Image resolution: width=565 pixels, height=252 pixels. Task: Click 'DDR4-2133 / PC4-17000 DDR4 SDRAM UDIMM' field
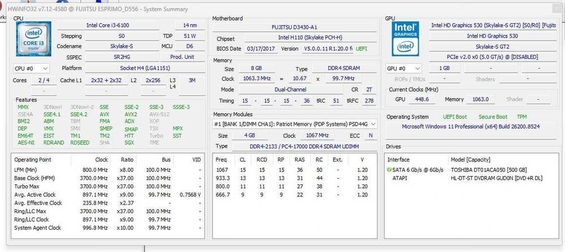point(304,147)
